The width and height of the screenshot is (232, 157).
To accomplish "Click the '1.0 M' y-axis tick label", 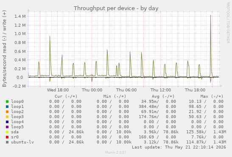I will click(x=20, y=34).
